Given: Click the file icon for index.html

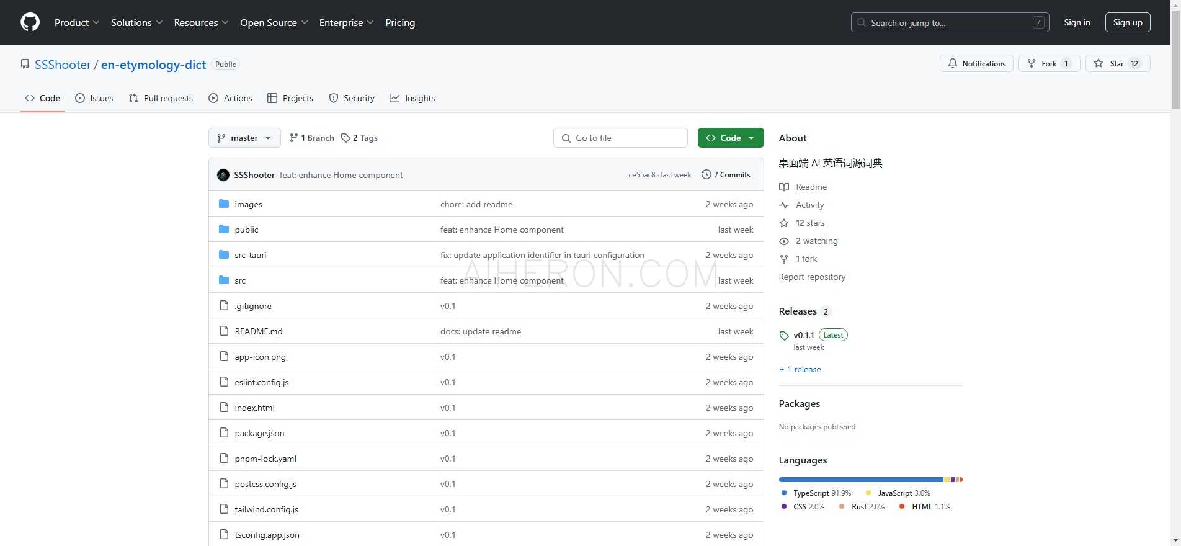Looking at the screenshot, I should tap(224, 408).
